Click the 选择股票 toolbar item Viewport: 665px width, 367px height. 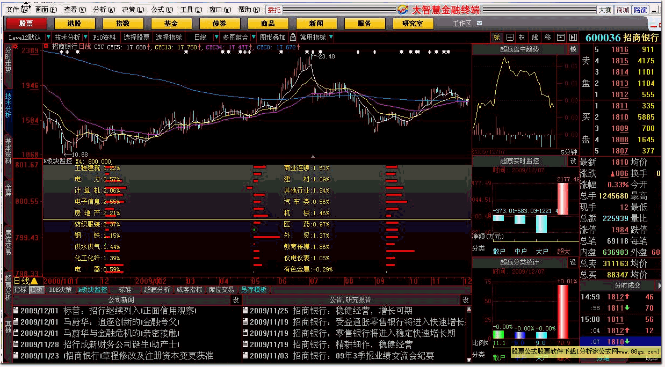pyautogui.click(x=136, y=38)
